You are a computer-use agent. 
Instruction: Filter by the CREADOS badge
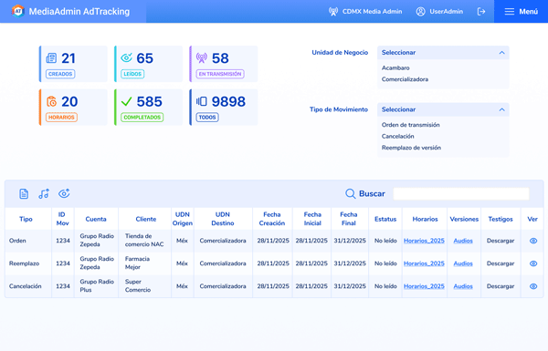tap(60, 74)
